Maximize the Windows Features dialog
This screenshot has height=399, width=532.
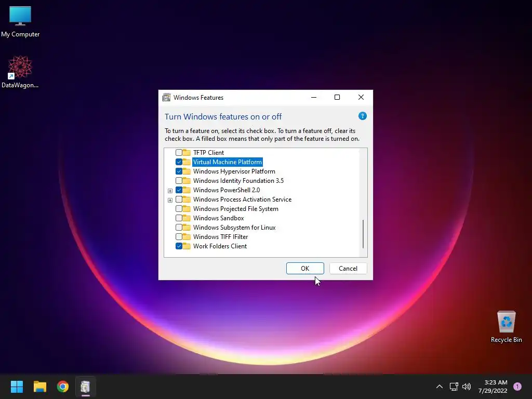[x=337, y=97]
